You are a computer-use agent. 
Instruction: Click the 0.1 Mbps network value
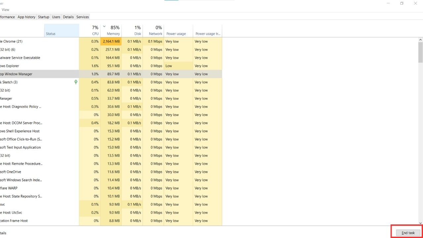(153, 41)
